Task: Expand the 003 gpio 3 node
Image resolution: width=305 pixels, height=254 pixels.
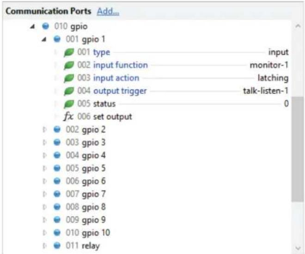Action: pyautogui.click(x=44, y=142)
